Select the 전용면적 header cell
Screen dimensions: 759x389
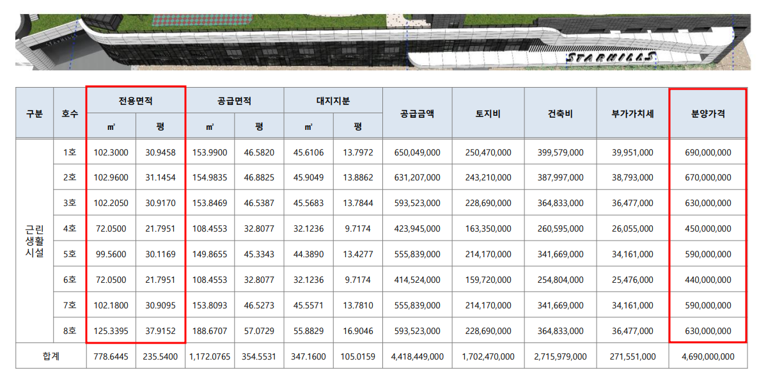(x=136, y=100)
